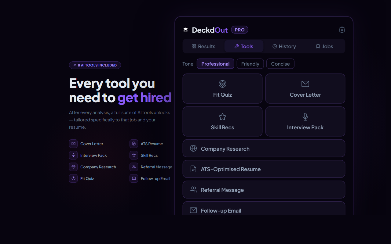This screenshot has height=244, width=391.
Task: Click the Fit Quiz clock icon in the feature list
Action: point(73,178)
